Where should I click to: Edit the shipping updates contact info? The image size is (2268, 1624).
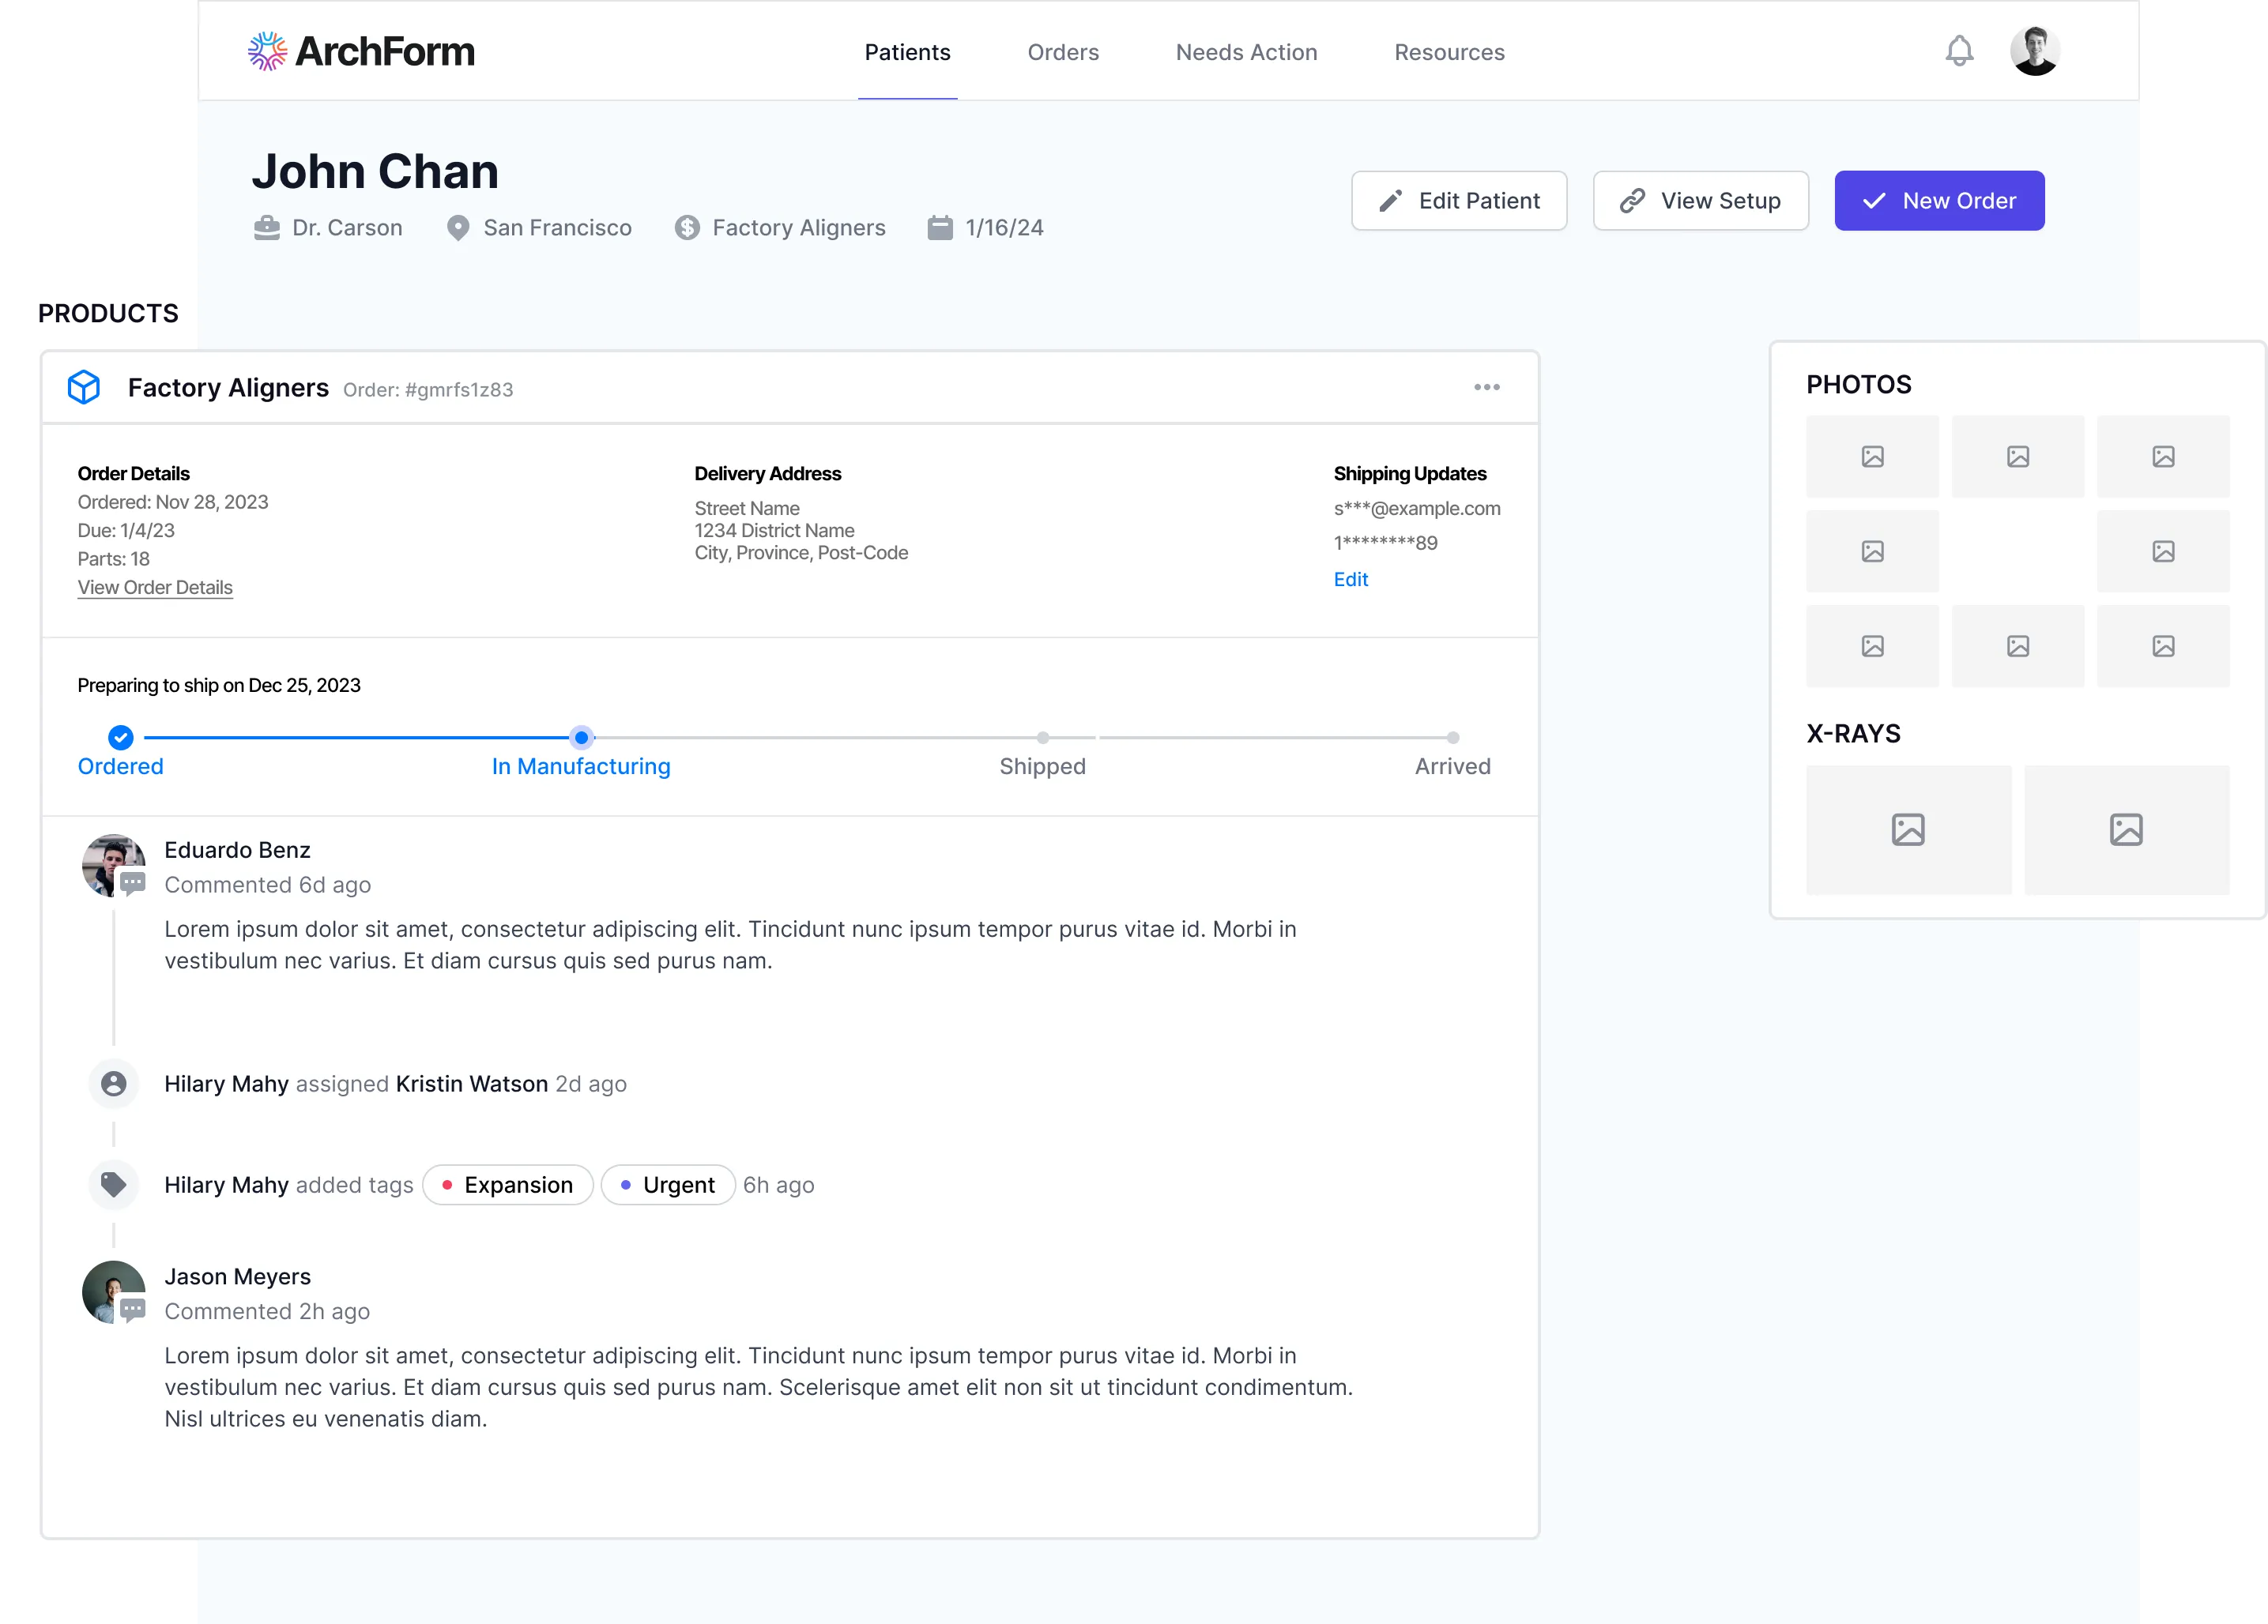point(1350,580)
